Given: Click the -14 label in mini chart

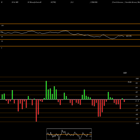Looking at the screenshot, I should (x=90, y=136).
